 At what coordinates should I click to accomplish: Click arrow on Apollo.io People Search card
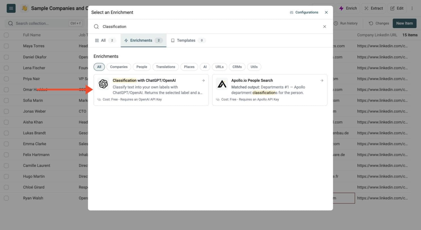pos(322,80)
